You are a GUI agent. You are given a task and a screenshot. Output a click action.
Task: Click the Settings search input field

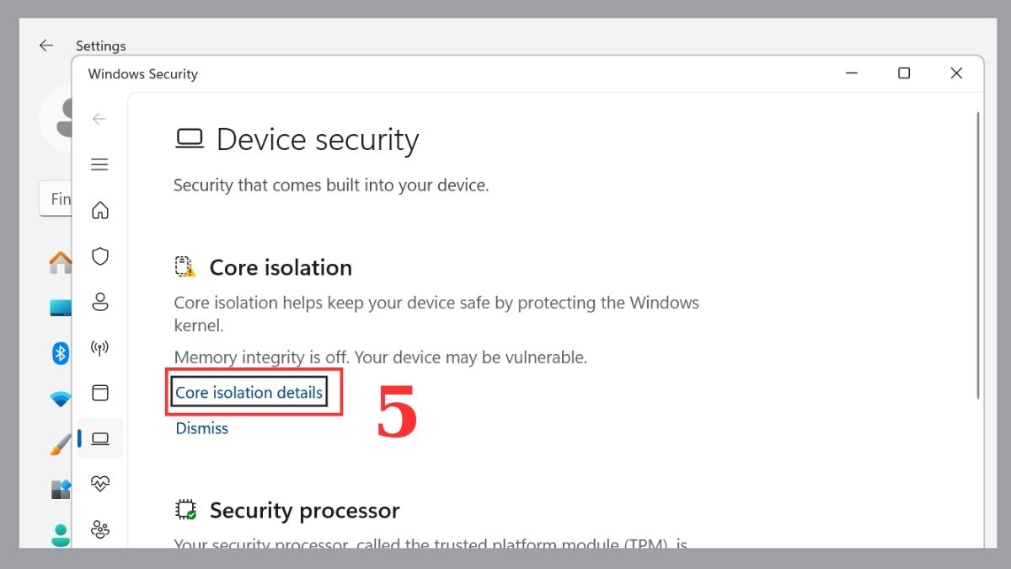[x=57, y=199]
